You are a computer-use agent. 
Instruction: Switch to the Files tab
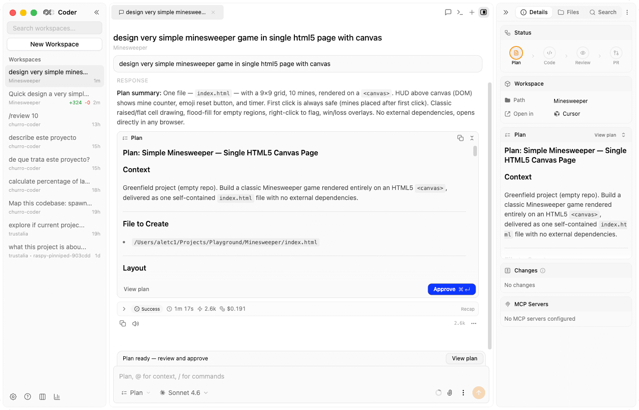(x=568, y=12)
